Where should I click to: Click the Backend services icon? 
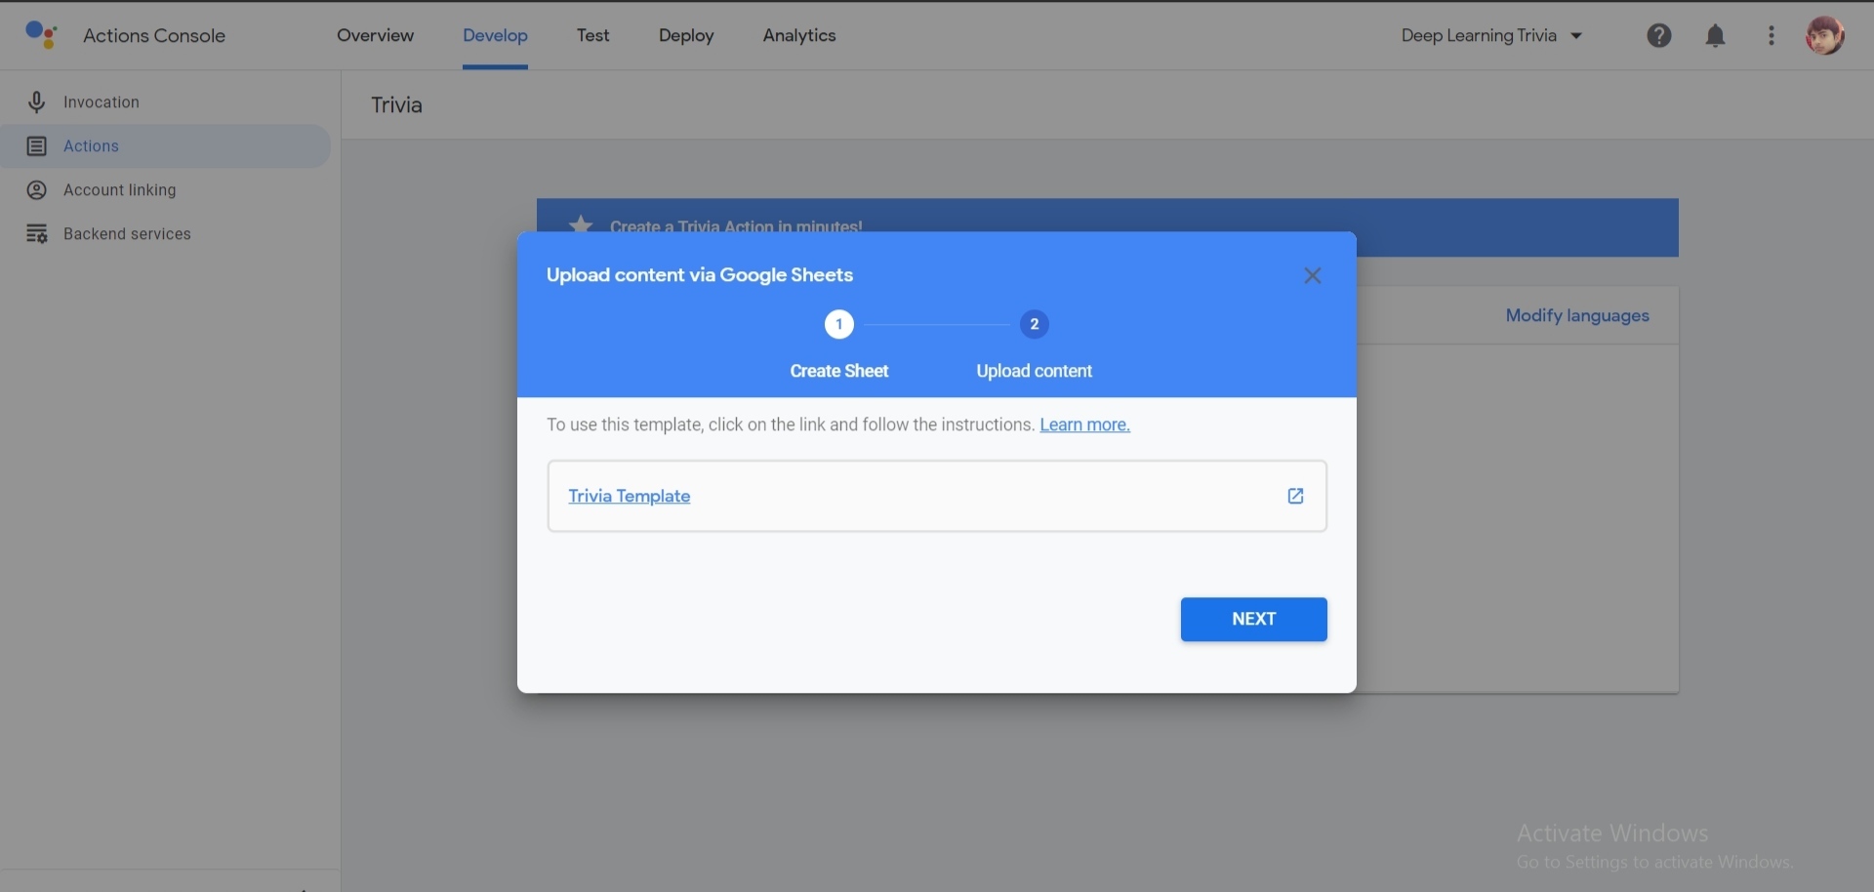click(36, 234)
